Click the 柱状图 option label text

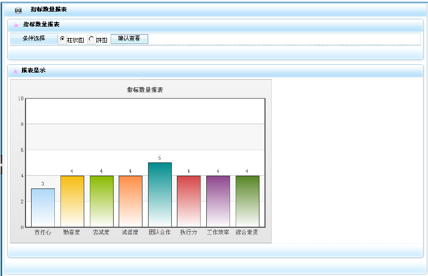[75, 40]
